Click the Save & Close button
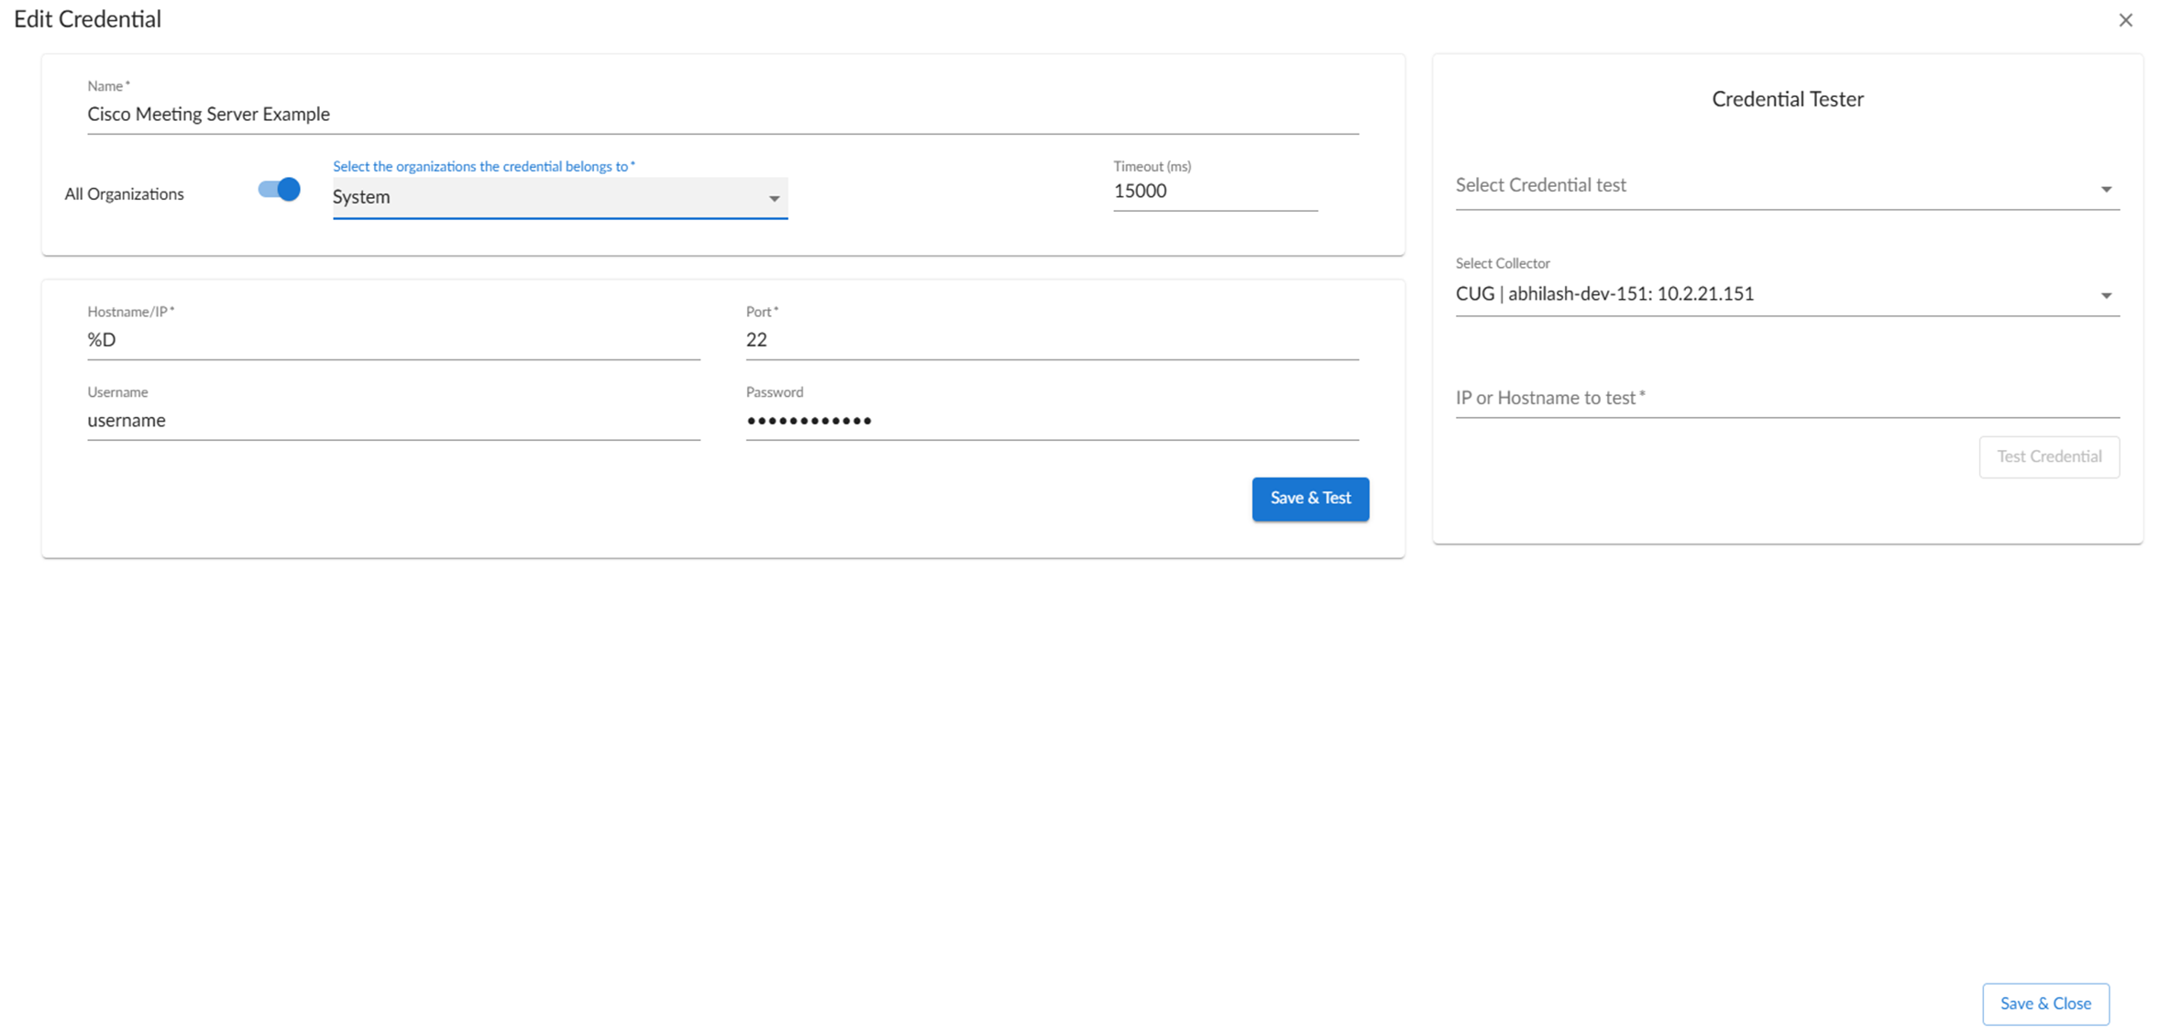This screenshot has height=1034, width=2159. (2045, 1004)
